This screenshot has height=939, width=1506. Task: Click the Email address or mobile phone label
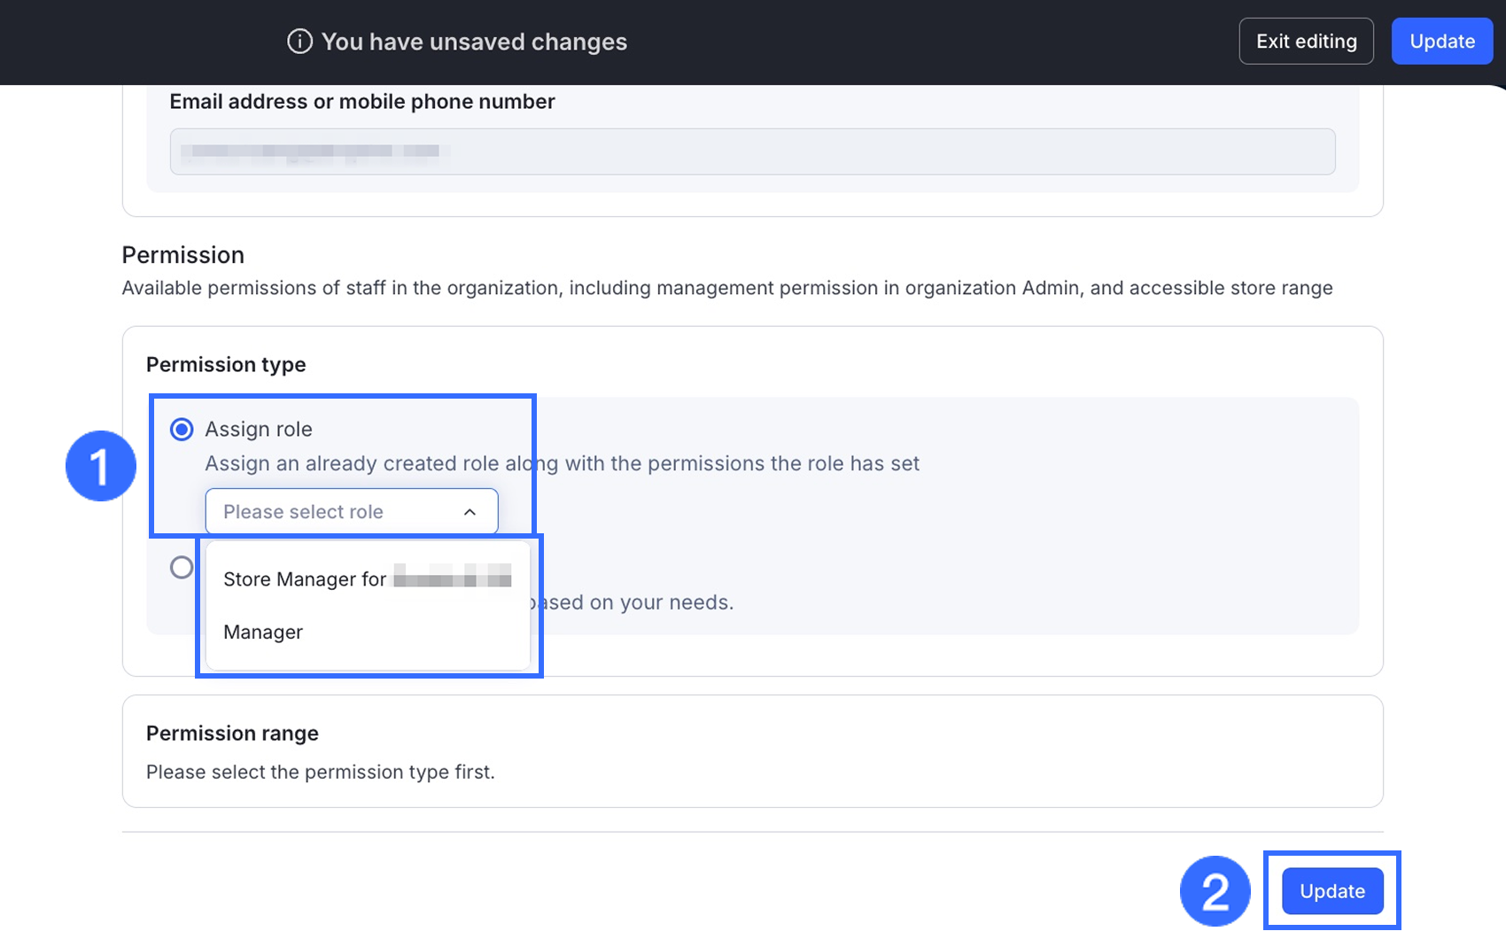pos(361,102)
